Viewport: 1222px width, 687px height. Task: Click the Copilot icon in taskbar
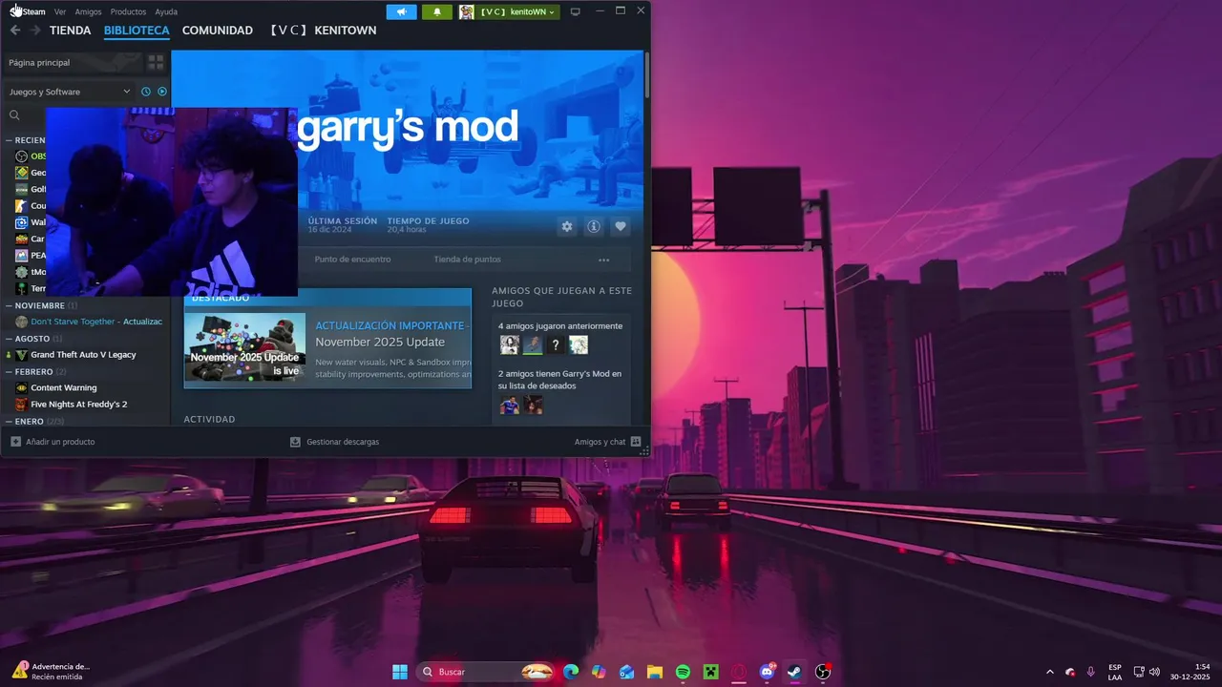pos(599,672)
